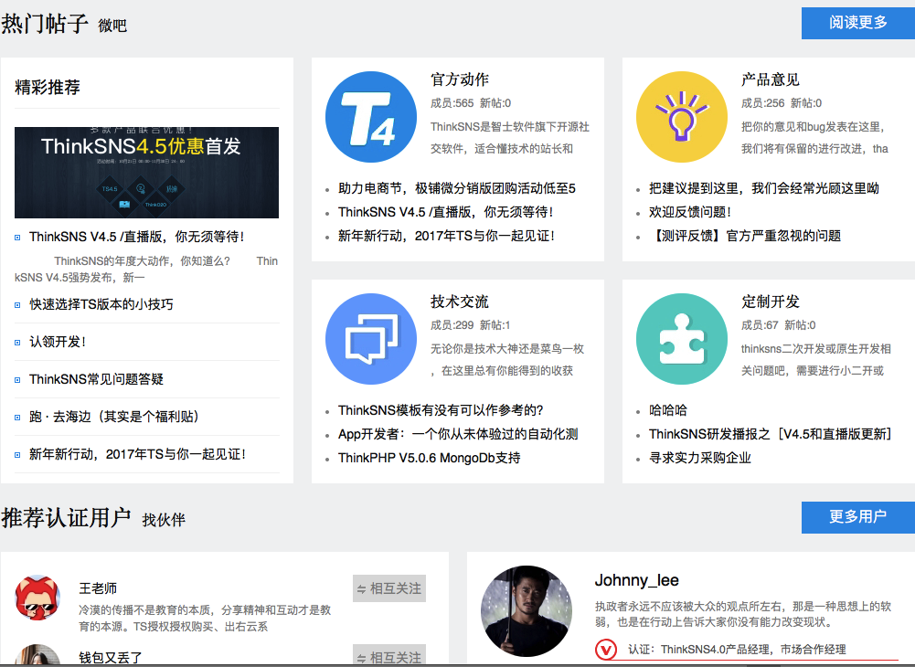Screen dimensions: 915x667
Task: Click the avatar next to 钱包又丢了
Action: coord(37,660)
